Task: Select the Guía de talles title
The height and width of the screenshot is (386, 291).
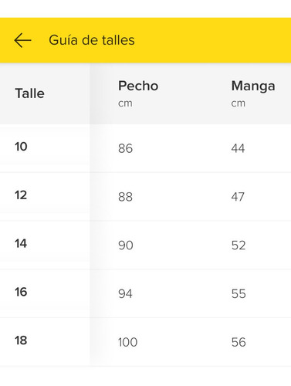Action: pyautogui.click(x=92, y=40)
